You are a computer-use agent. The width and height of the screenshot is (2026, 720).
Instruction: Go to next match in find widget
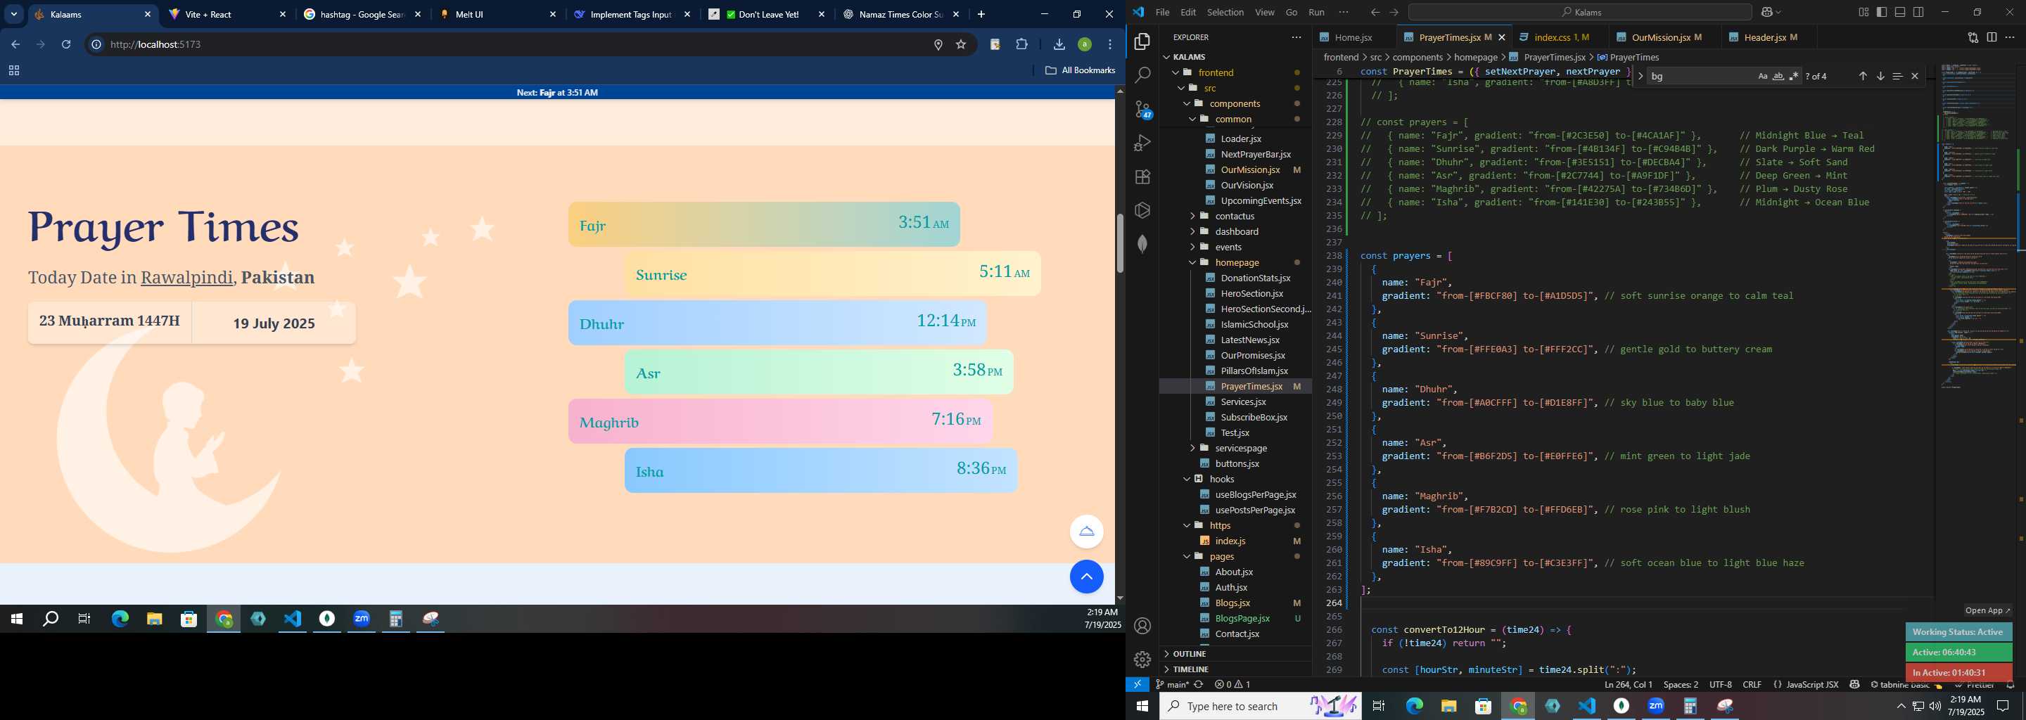(x=1880, y=76)
